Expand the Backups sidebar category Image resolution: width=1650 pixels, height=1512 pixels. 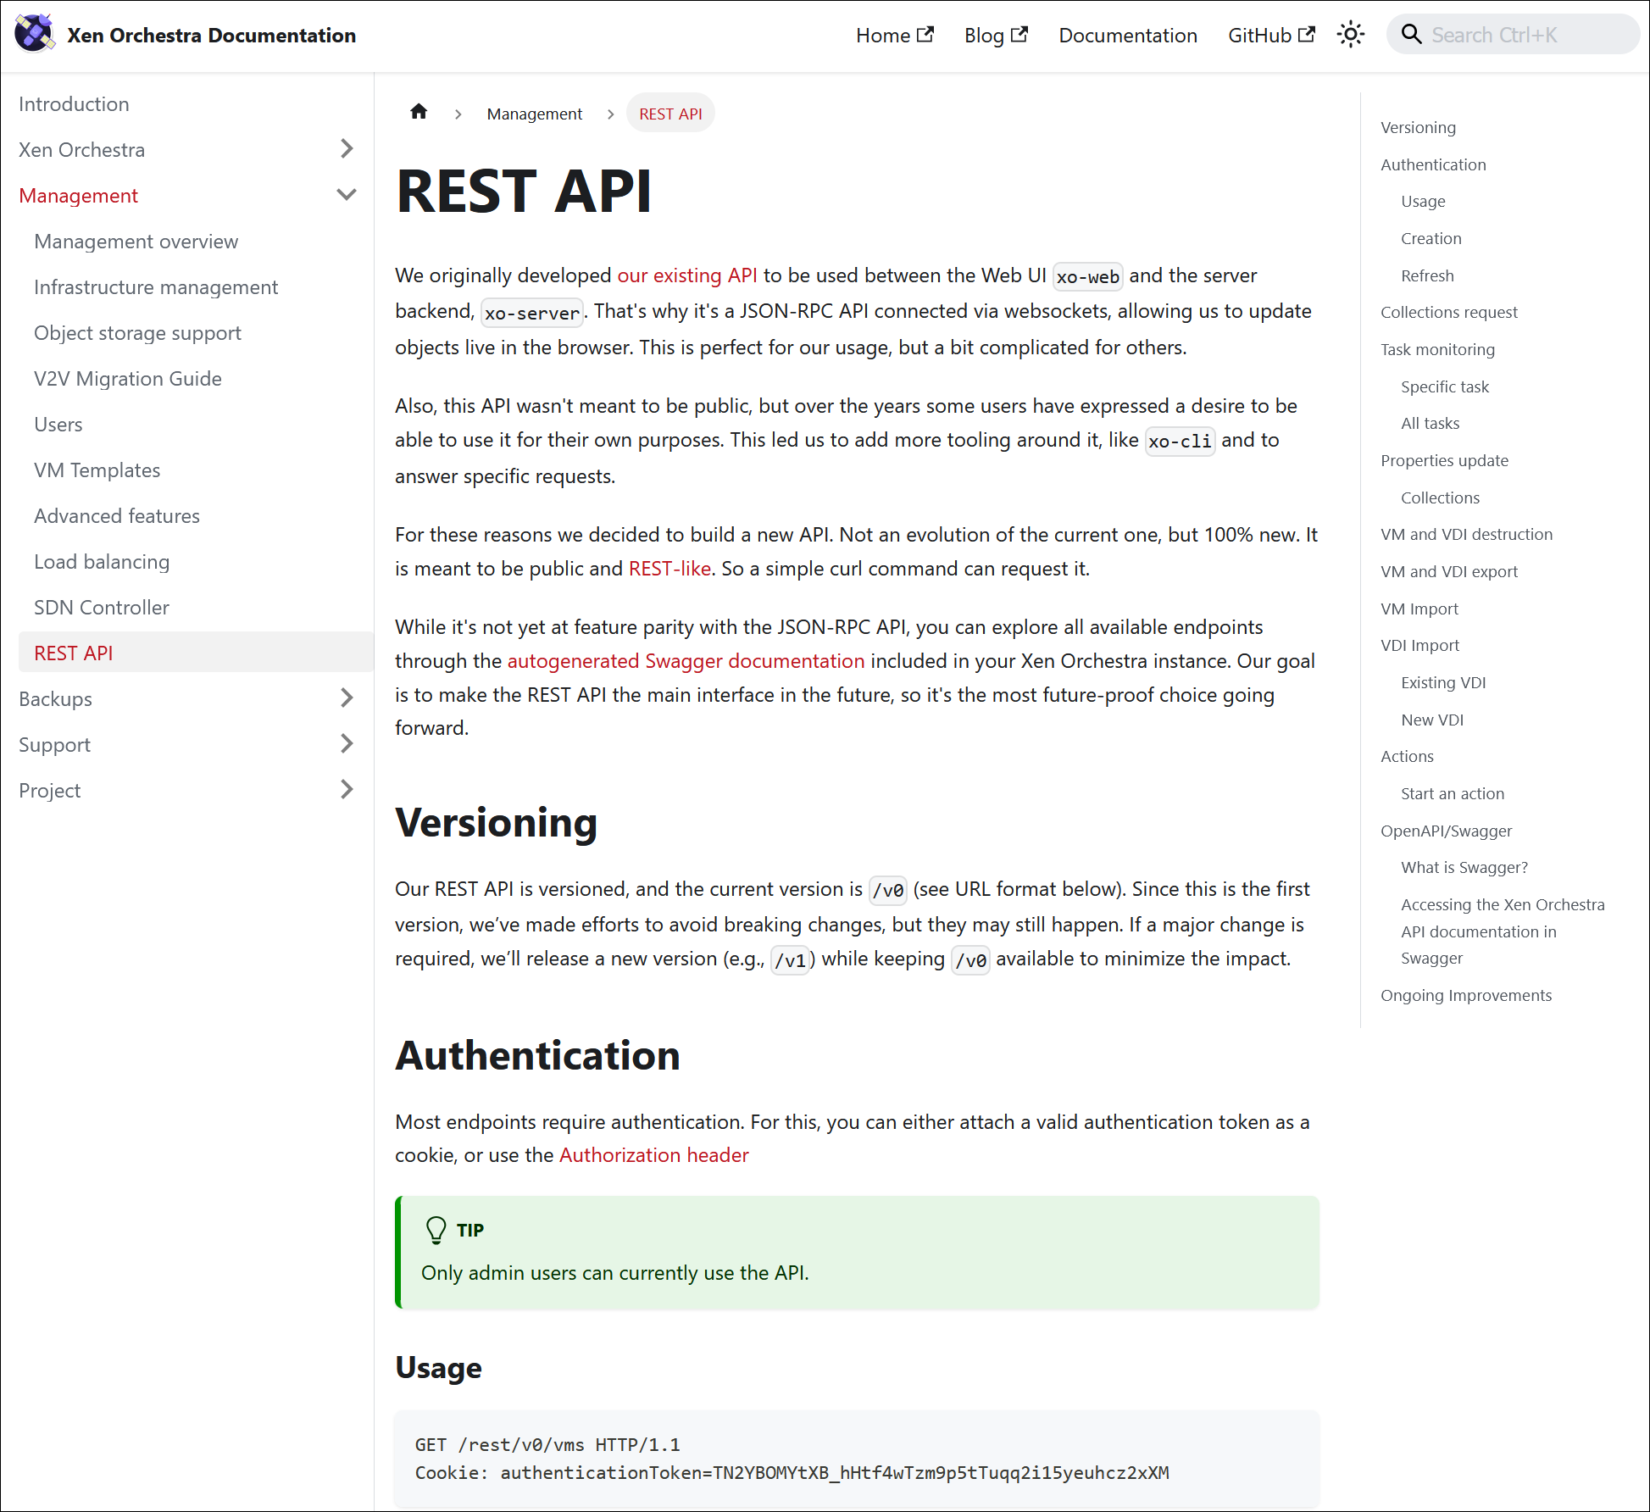click(346, 698)
